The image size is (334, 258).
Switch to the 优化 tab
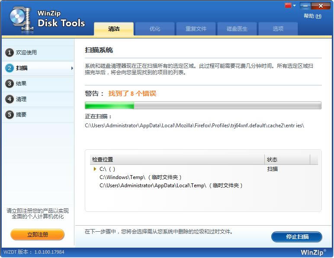[x=155, y=28]
